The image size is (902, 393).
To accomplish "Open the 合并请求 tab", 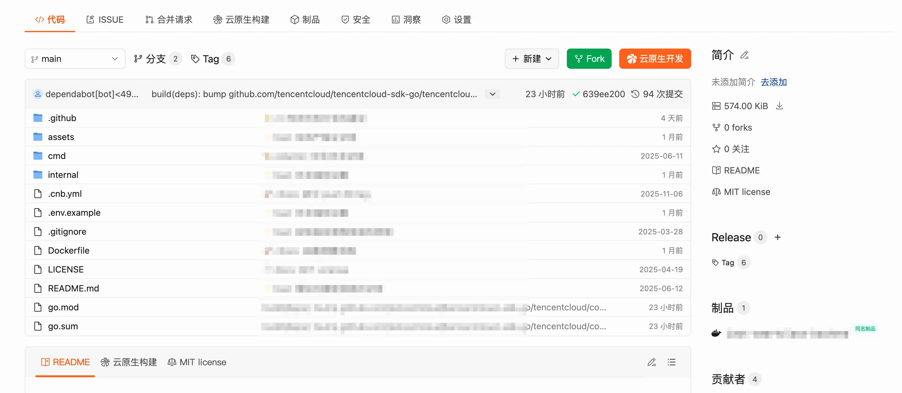I will (x=169, y=20).
